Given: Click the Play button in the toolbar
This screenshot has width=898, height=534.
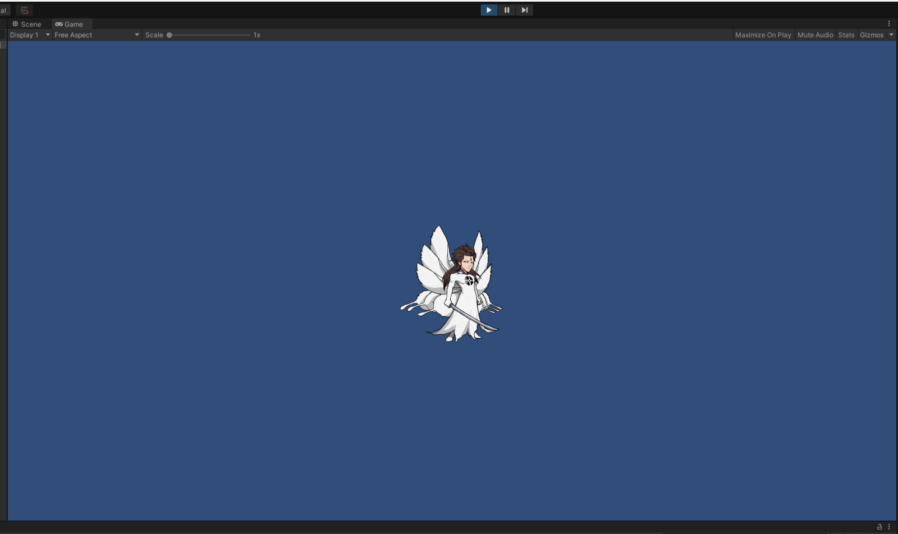Looking at the screenshot, I should click(489, 10).
